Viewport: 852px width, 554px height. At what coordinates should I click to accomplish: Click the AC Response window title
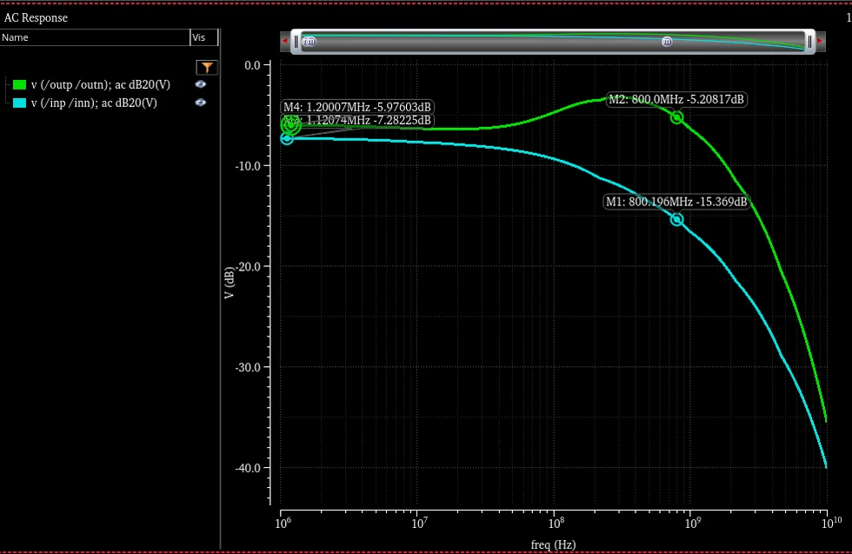[x=36, y=17]
